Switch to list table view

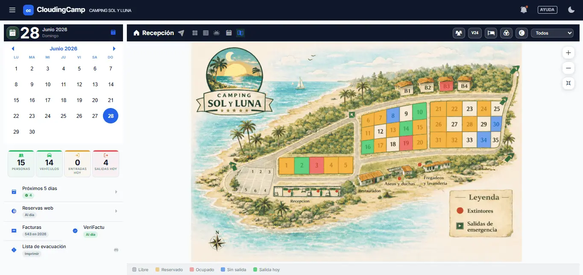point(206,33)
